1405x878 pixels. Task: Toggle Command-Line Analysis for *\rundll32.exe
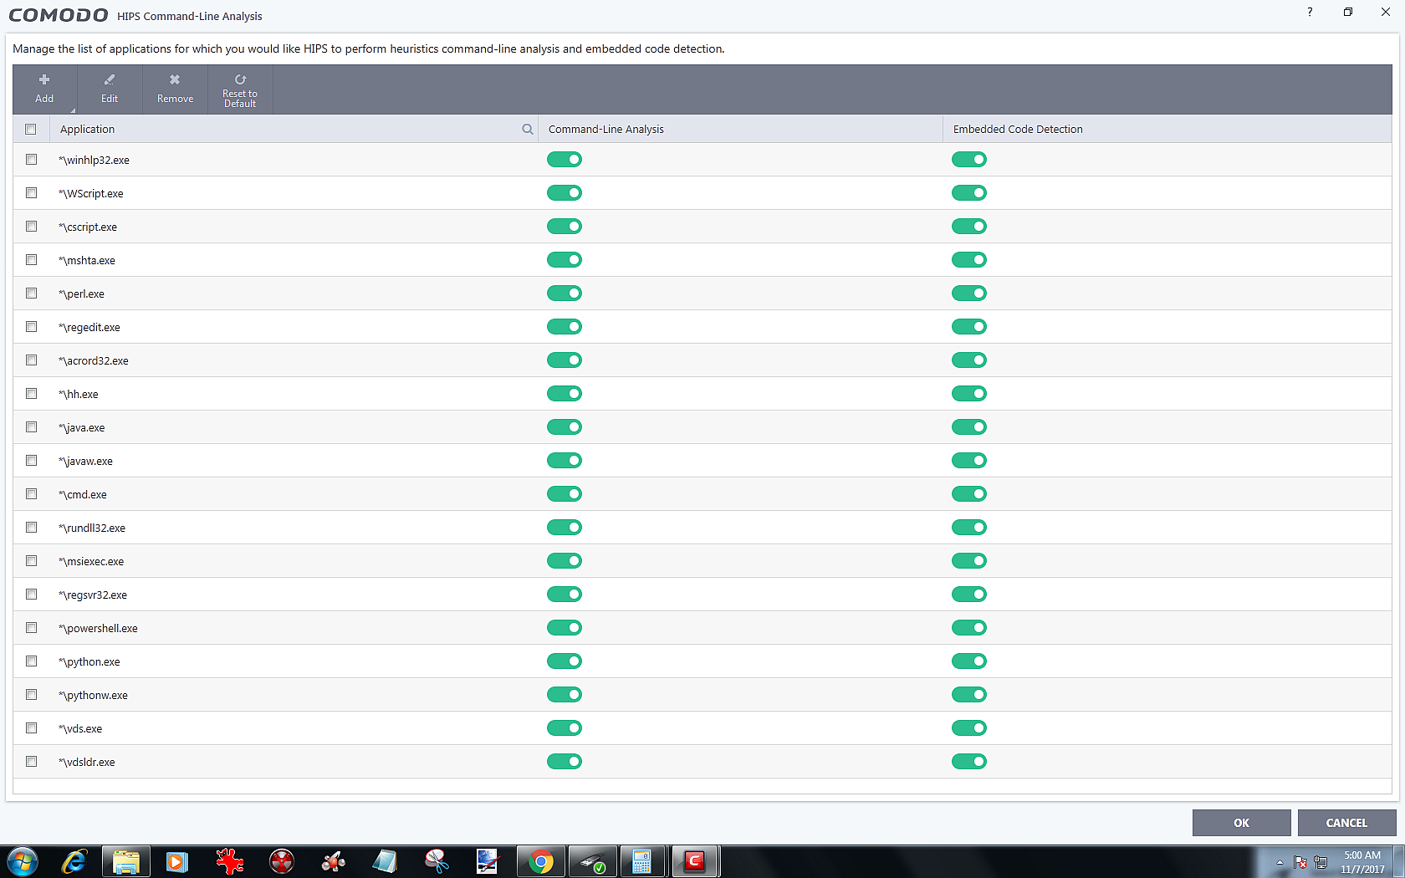click(x=565, y=528)
